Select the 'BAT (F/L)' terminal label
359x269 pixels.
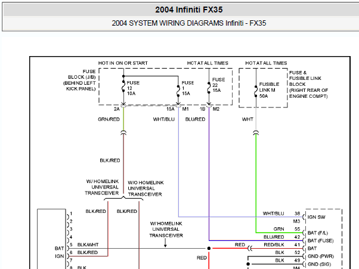click(318, 233)
